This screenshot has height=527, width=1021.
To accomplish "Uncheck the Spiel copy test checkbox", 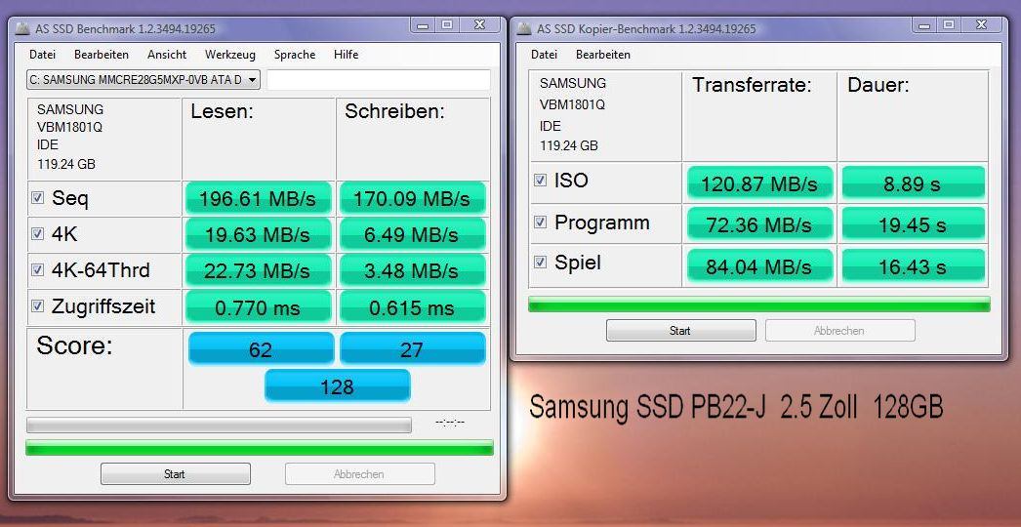I will (540, 263).
